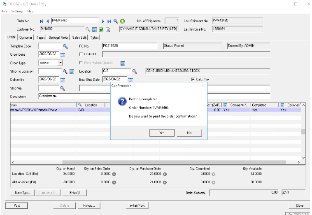The height and width of the screenshot is (215, 312).
Task: Open the Order No. finder magnifier
Action: pos(116,21)
